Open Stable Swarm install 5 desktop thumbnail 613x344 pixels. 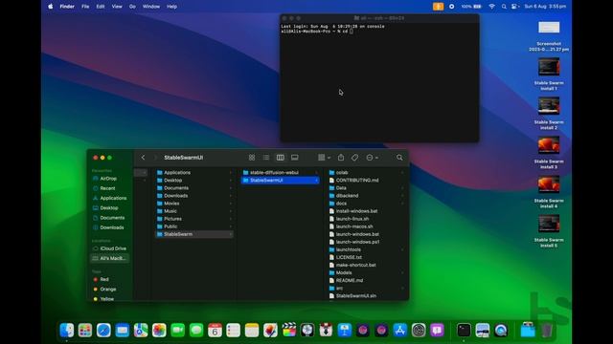coord(549,224)
